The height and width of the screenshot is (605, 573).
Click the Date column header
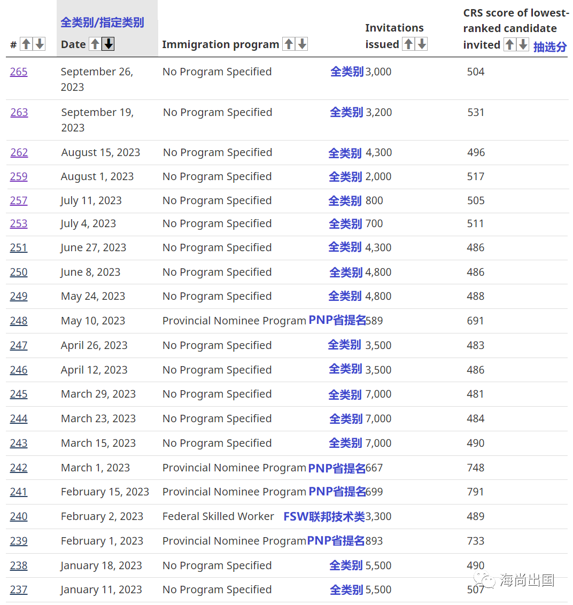(x=73, y=44)
